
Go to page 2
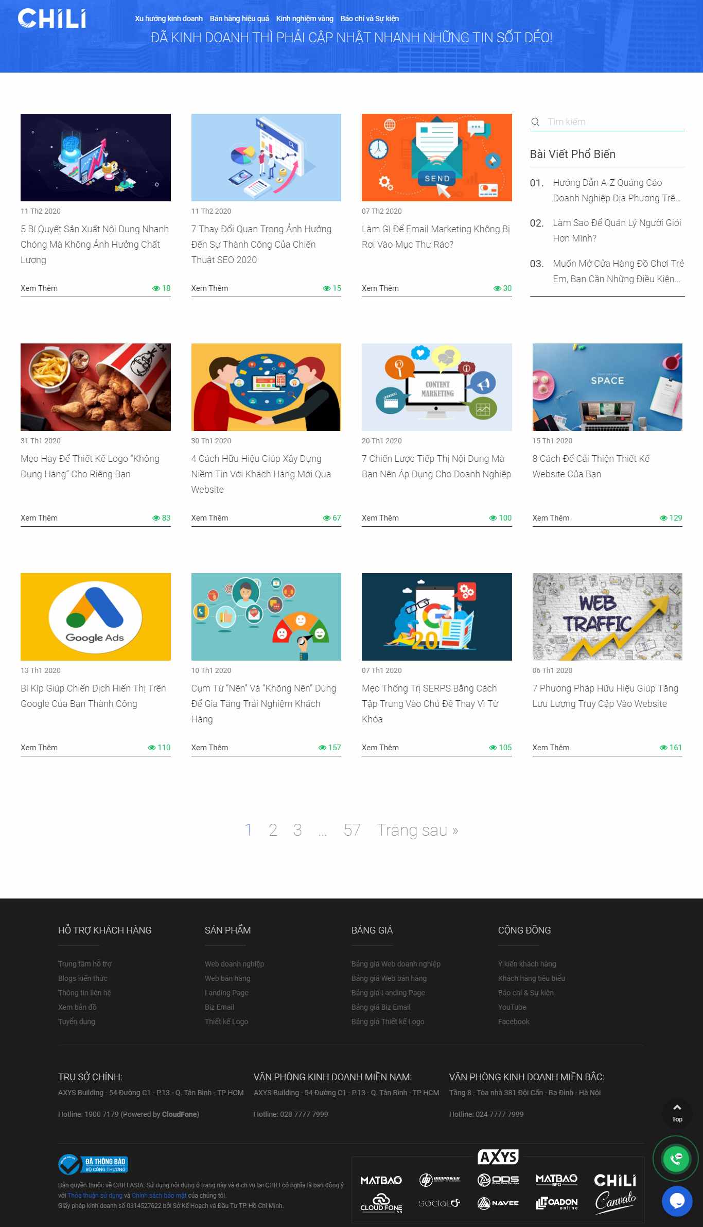pos(273,830)
